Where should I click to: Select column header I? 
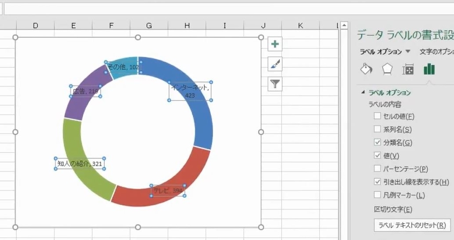[225, 25]
